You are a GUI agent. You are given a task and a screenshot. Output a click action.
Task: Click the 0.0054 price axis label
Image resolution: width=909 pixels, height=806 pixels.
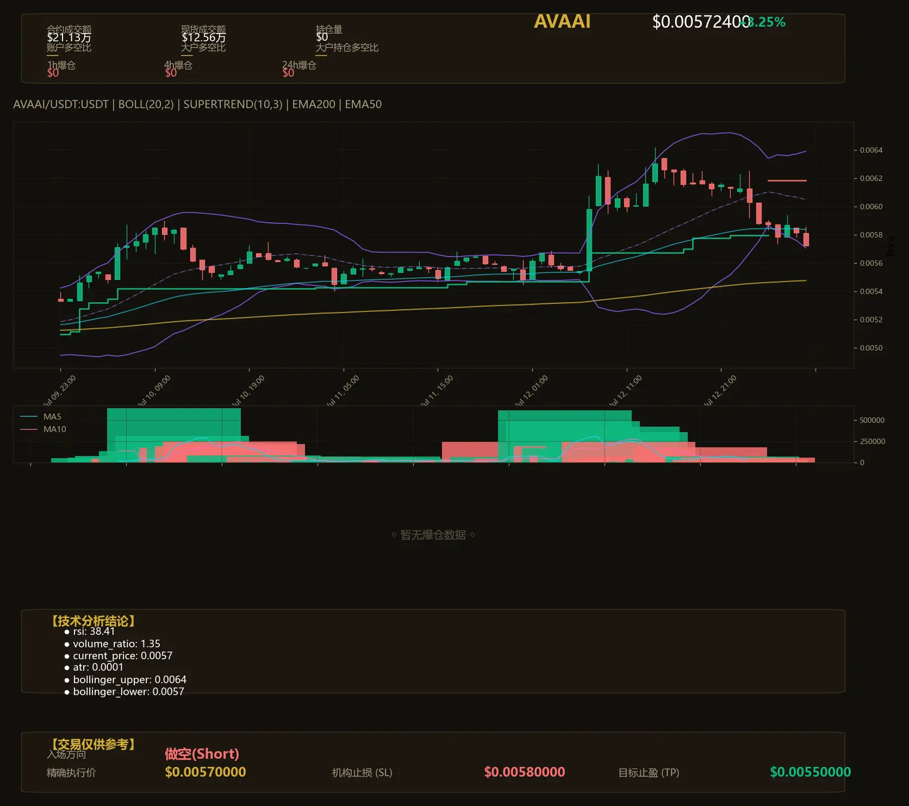[871, 291]
